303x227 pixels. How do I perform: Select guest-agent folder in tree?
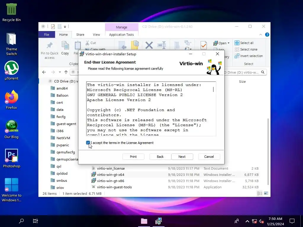point(63,124)
